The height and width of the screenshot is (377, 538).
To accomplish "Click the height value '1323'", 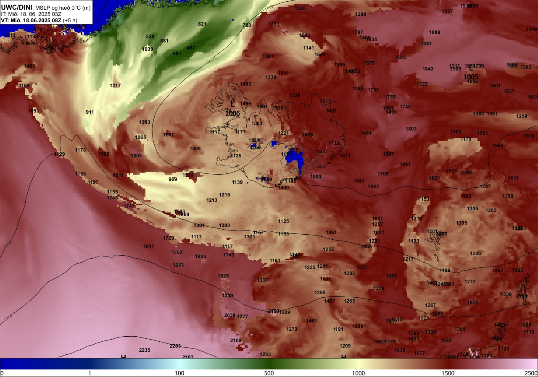I will (x=422, y=84).
